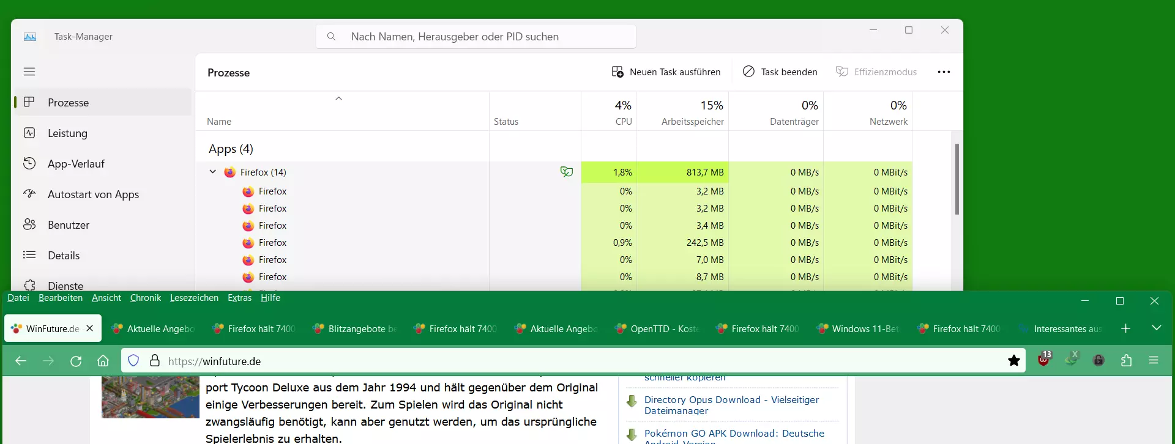Open Datei menu in Firefox

(18, 298)
